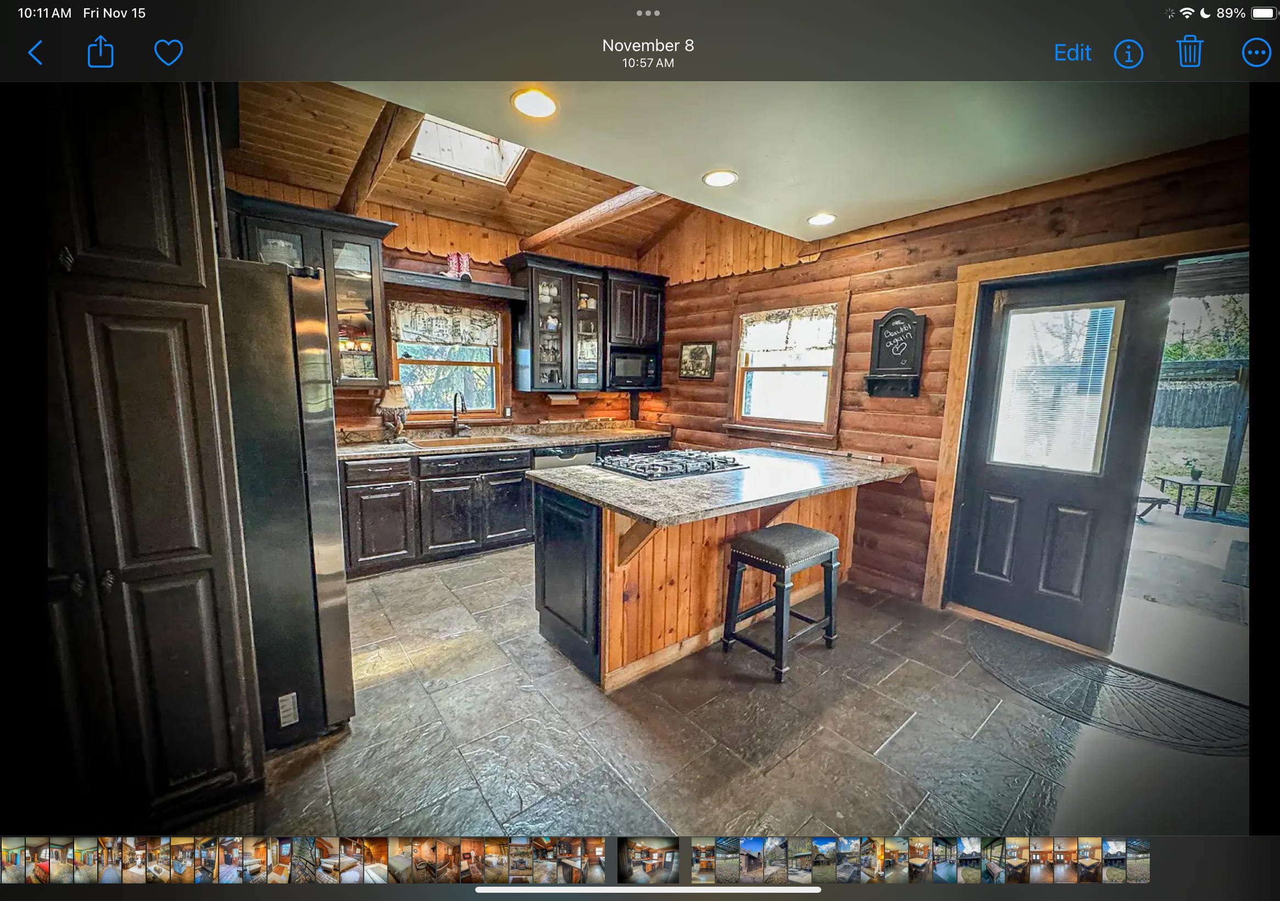1280x901 pixels.
Task: Tap the November 8 date title
Action: point(648,46)
